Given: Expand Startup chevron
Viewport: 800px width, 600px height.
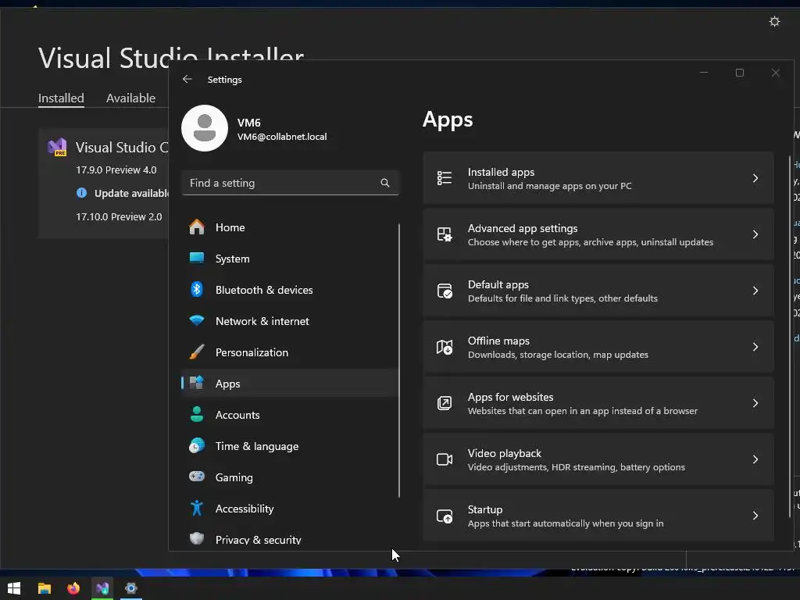Looking at the screenshot, I should tap(755, 516).
